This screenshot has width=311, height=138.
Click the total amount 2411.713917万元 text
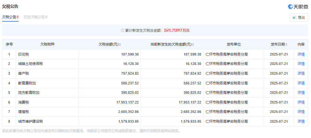pyautogui.click(x=177, y=30)
